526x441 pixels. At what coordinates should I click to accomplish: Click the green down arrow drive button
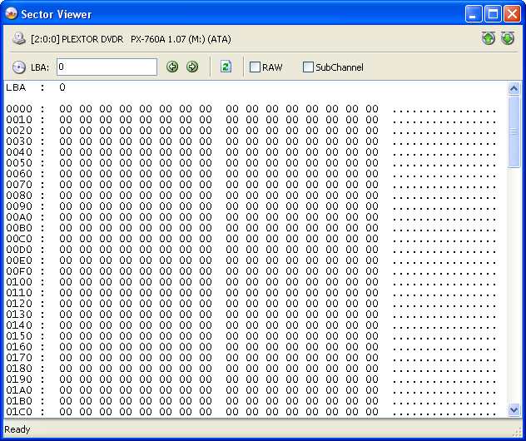pyautogui.click(x=508, y=38)
